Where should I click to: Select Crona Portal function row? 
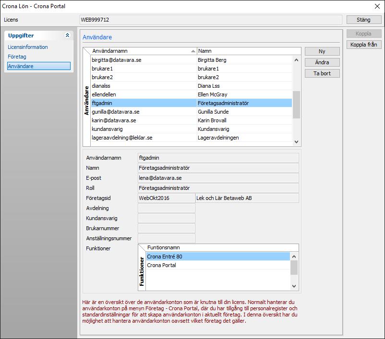[x=218, y=265]
